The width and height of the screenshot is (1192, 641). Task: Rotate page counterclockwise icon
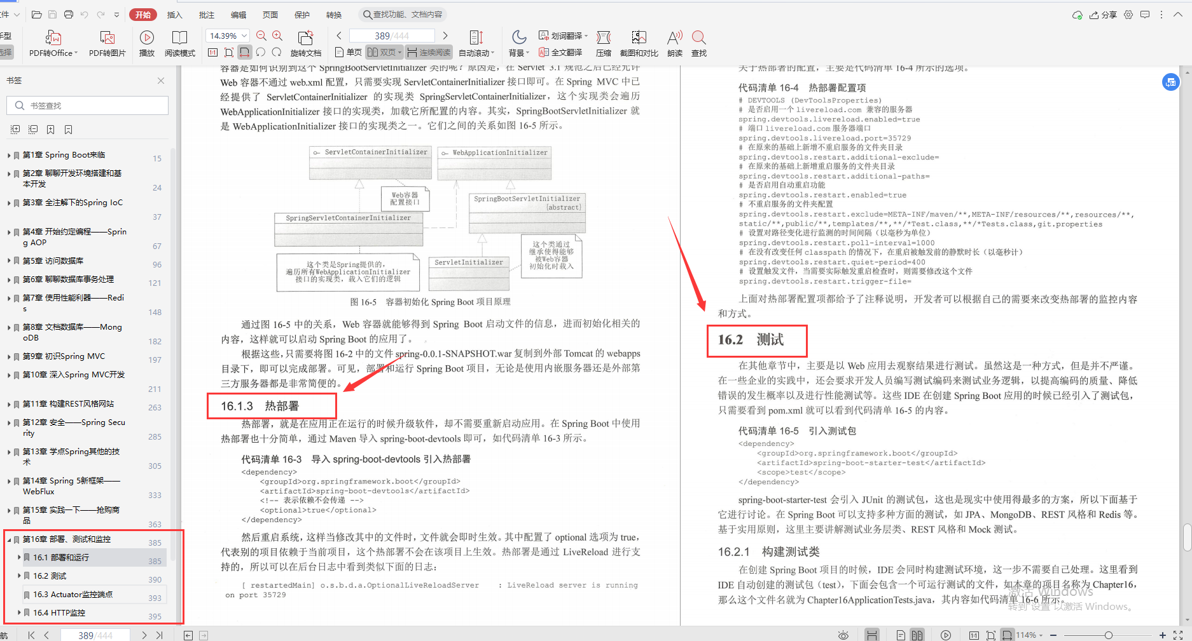(261, 52)
